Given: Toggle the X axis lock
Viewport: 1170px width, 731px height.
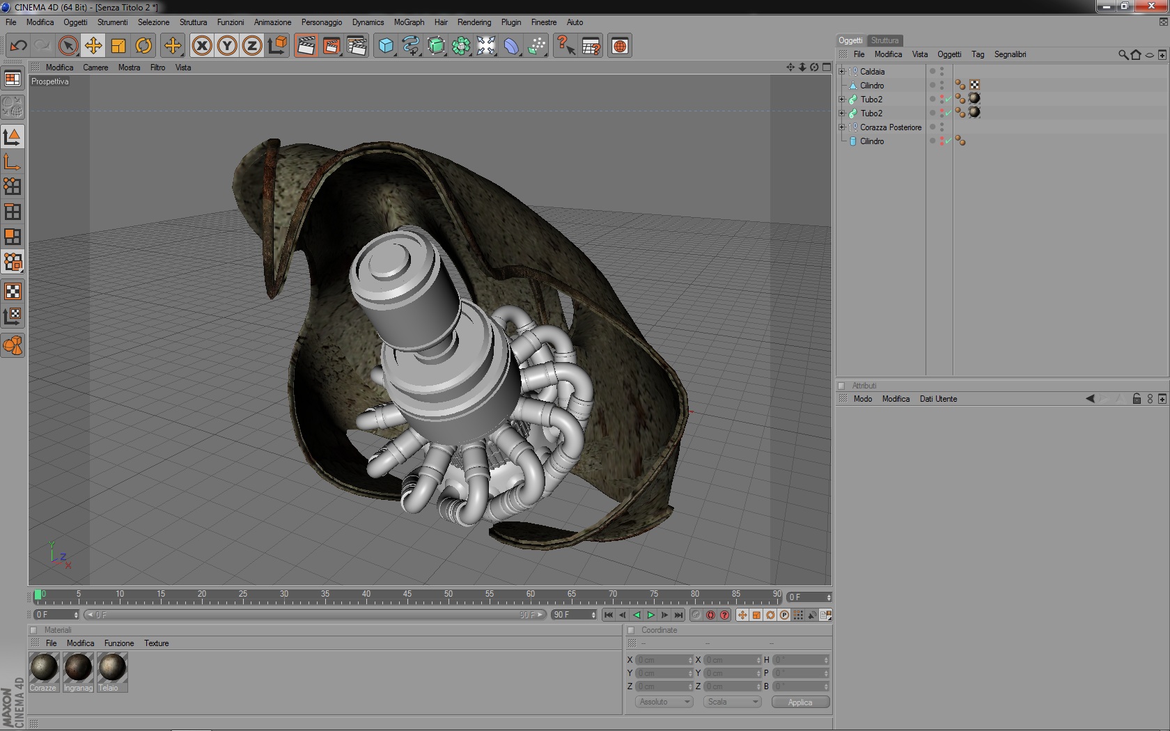Looking at the screenshot, I should pyautogui.click(x=202, y=46).
